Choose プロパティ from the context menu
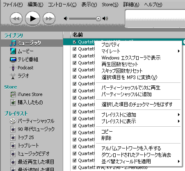The image size is (185, 171). 138,45
